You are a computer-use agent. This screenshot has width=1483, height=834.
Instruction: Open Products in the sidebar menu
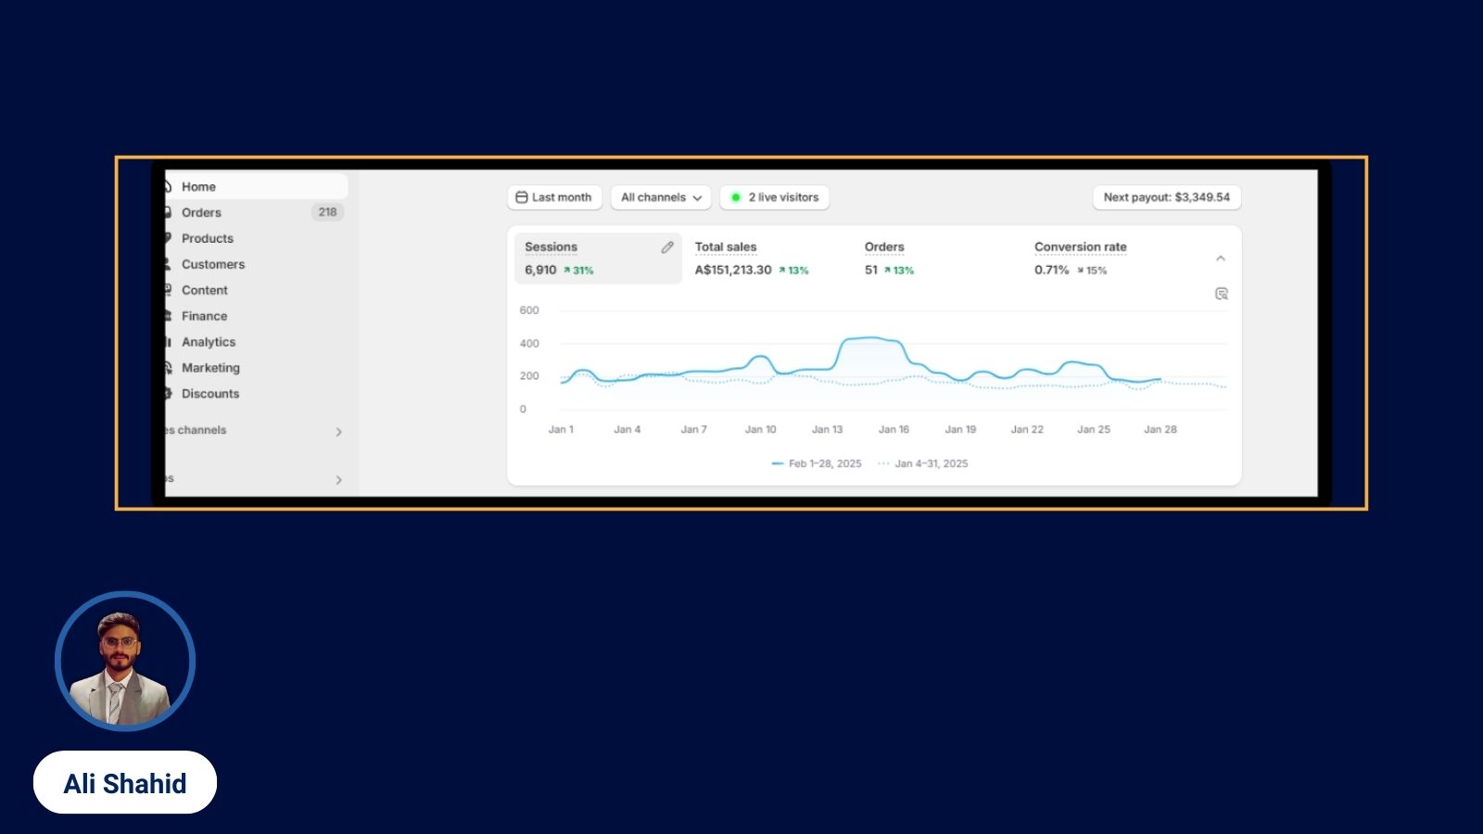207,238
